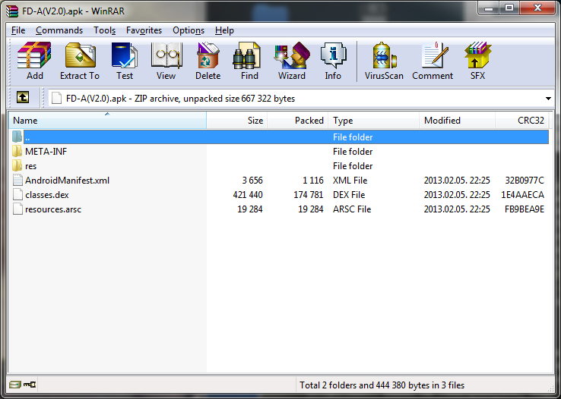Screen dimensions: 561x399
Task: Click the status bar totals text
Action: point(382,385)
